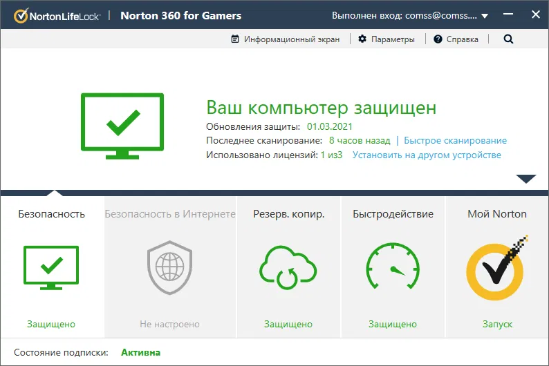Click the Параметры gear icon
549x366 pixels.
point(362,39)
